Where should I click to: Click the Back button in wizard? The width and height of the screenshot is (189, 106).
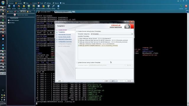coord(106,81)
